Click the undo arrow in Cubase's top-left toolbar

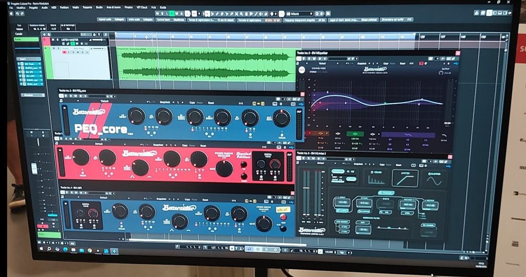tap(17, 14)
